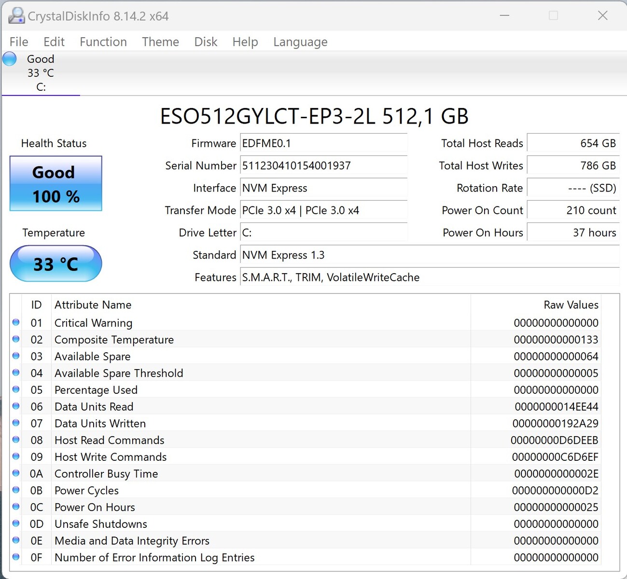Screen dimensions: 627x579
Task: Click the status orb in row 0C
Action: [16, 507]
